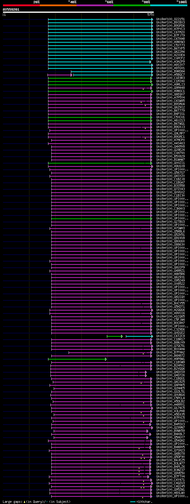Screen dimensions: 190x504
Task: Select label UniRef100_A8XLW0
Action: [170, 493]
